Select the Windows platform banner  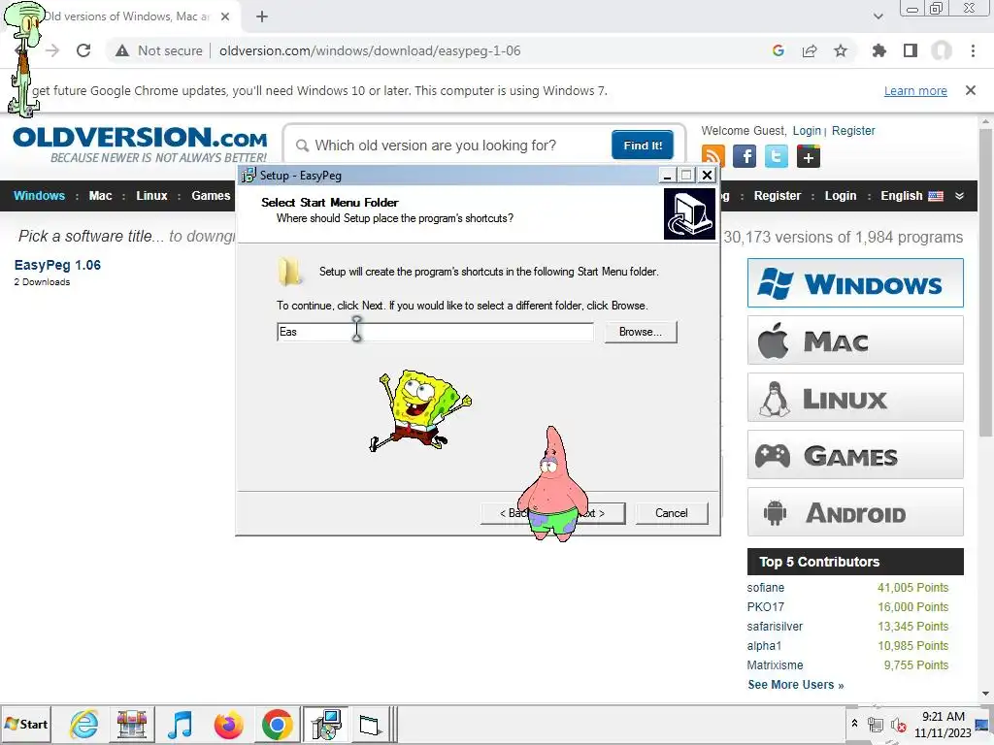[x=855, y=282]
